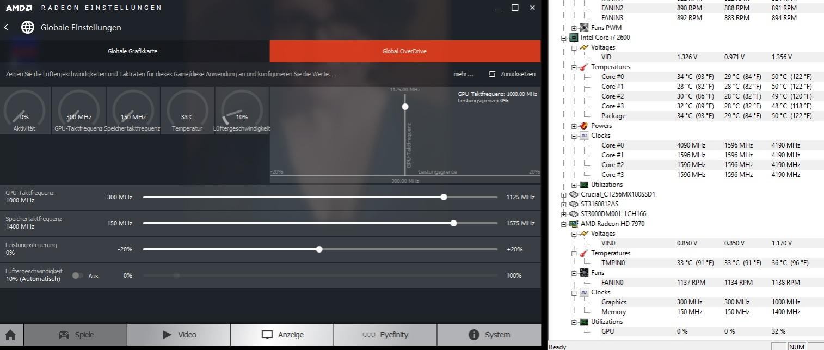
Task: Toggle the Lüftergeschwindigkeit automatic switch
Action: click(x=77, y=275)
